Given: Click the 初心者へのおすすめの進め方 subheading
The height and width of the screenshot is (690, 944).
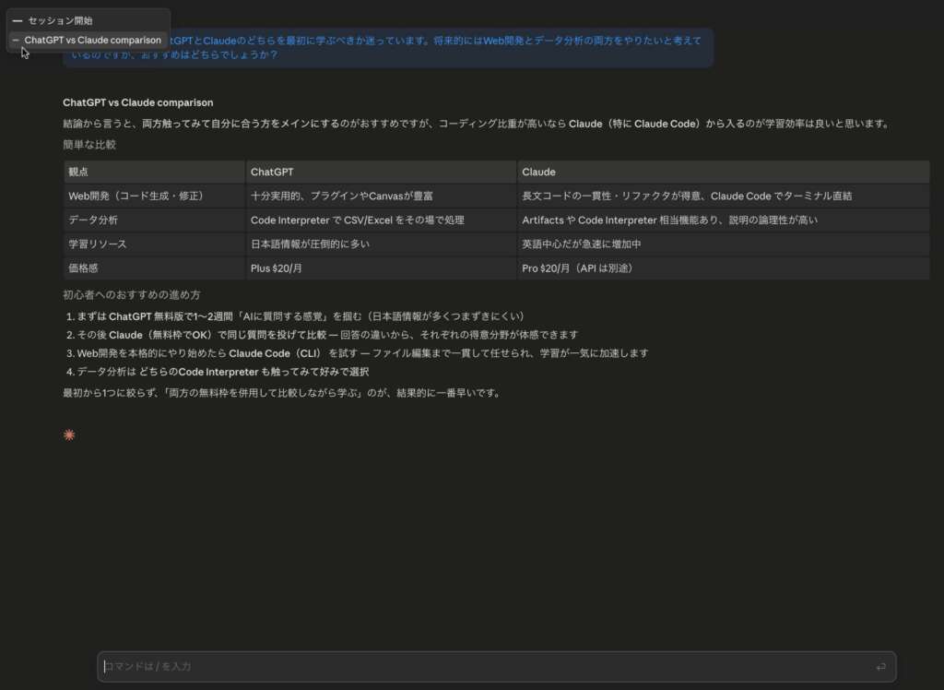Looking at the screenshot, I should 131,294.
